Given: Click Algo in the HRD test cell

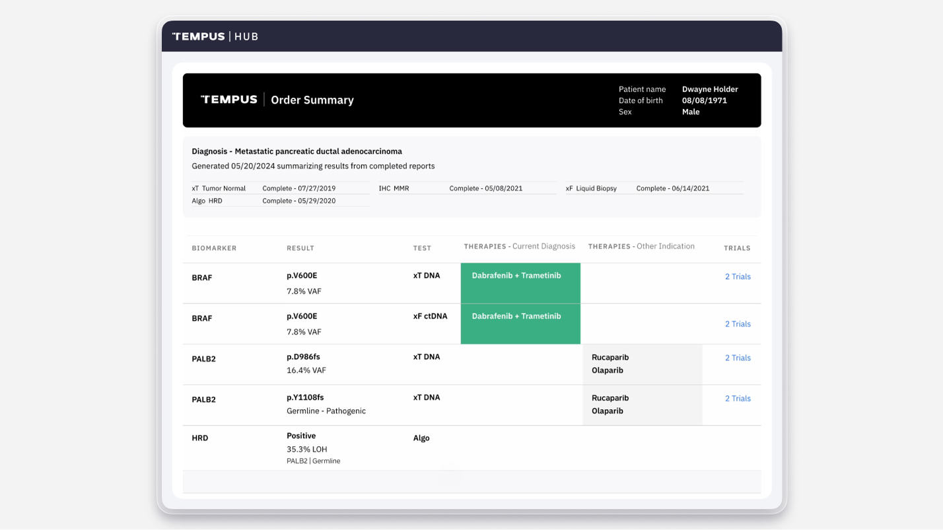Looking at the screenshot, I should pyautogui.click(x=421, y=438).
